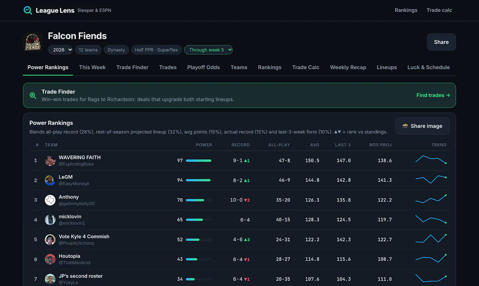The width and height of the screenshot is (479, 286).
Task: Click the LAST 3 column header
Action: tap(343, 145)
